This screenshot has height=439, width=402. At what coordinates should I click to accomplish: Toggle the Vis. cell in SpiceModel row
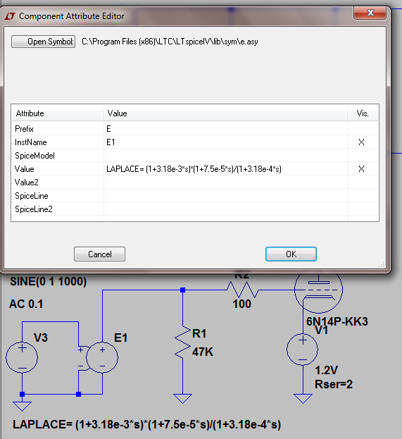click(363, 156)
